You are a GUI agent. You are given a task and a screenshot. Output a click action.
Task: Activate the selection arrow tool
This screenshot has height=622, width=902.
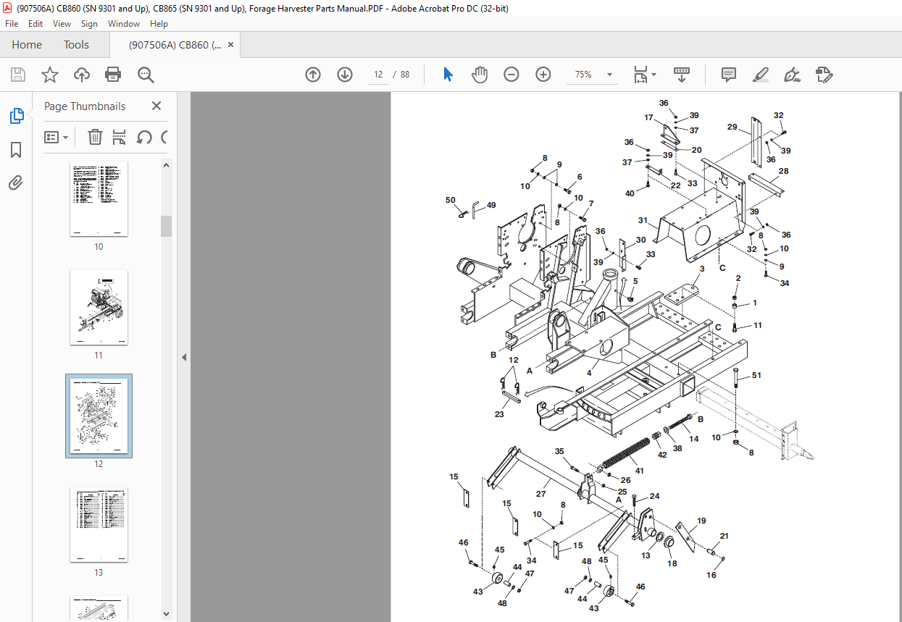pyautogui.click(x=448, y=75)
